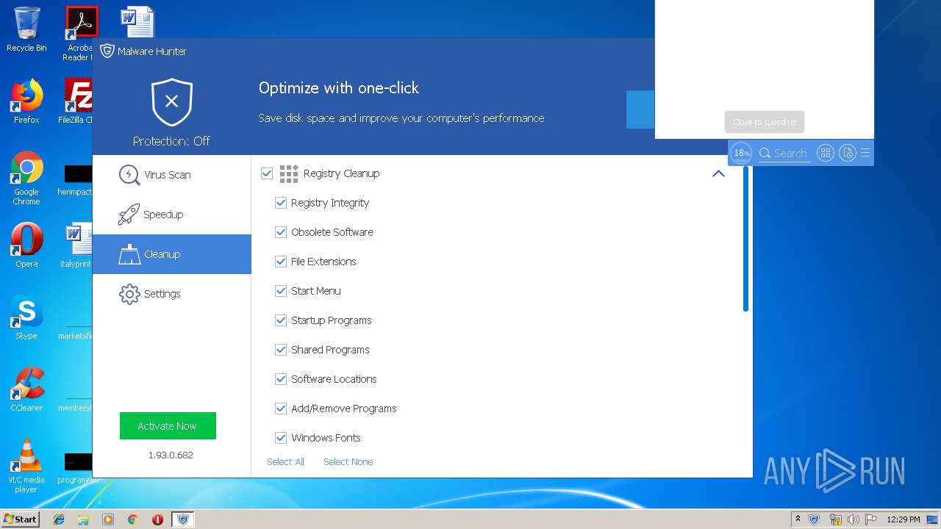
Task: Collapse the Registry Cleanup section
Action: pyautogui.click(x=718, y=173)
